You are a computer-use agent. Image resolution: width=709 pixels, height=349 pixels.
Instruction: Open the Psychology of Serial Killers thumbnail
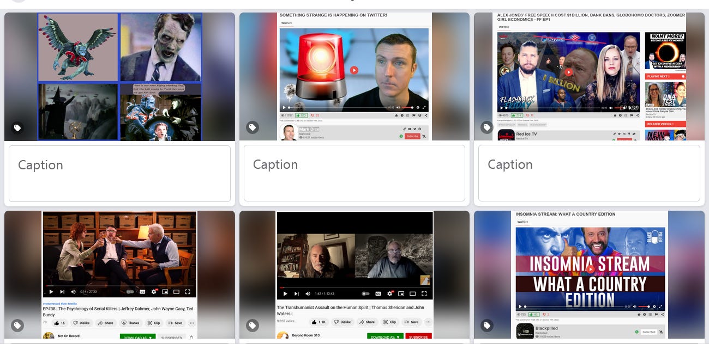point(119,275)
